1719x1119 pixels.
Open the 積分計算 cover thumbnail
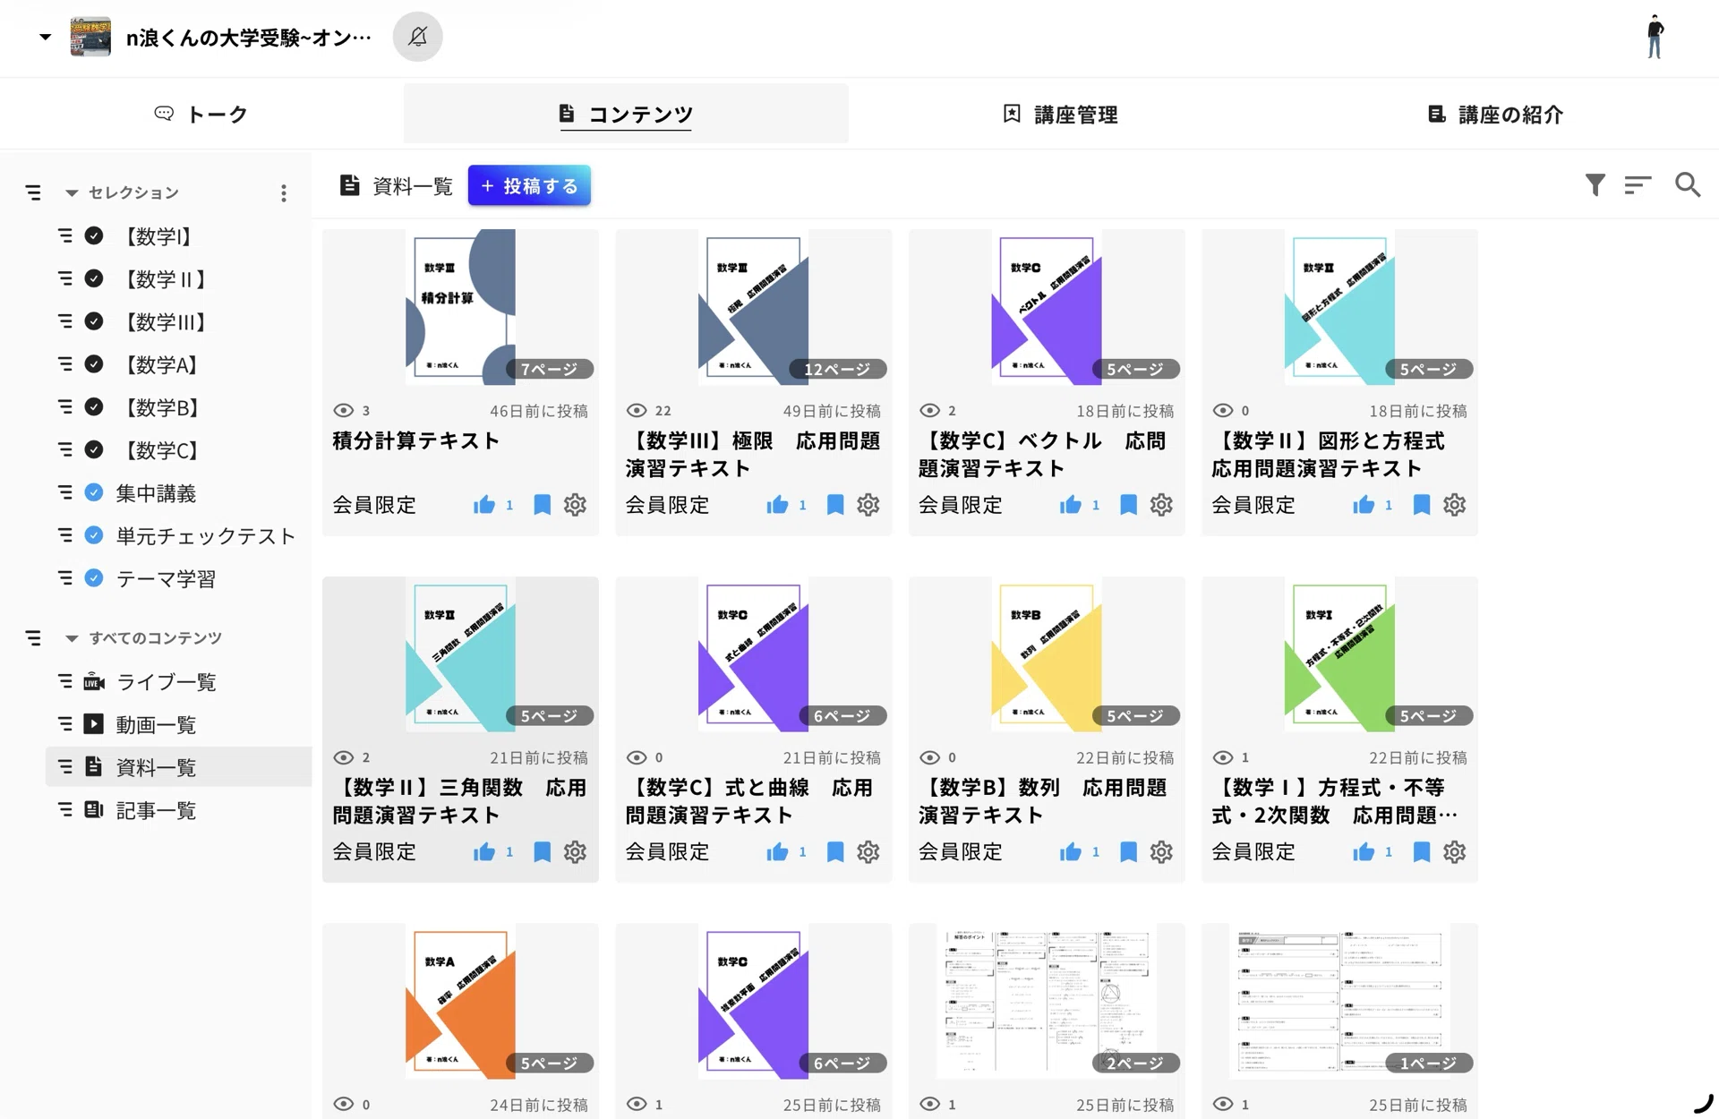point(460,307)
